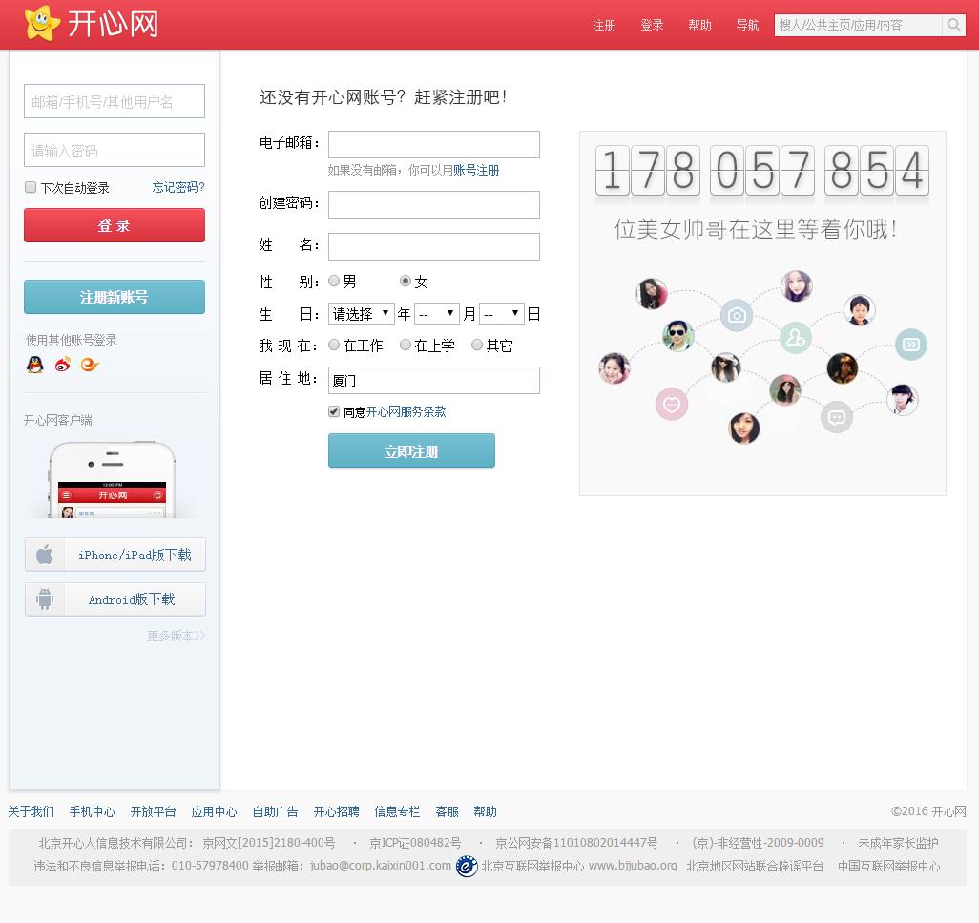Open 应用中心 footer link
The image size is (979, 923).
(x=214, y=811)
